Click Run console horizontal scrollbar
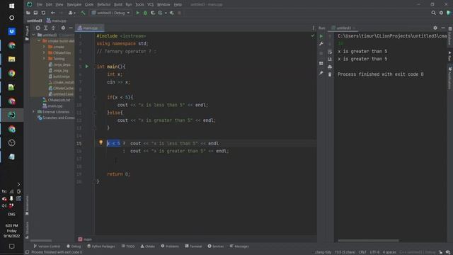The height and width of the screenshot is (255, 453). pos(368,241)
